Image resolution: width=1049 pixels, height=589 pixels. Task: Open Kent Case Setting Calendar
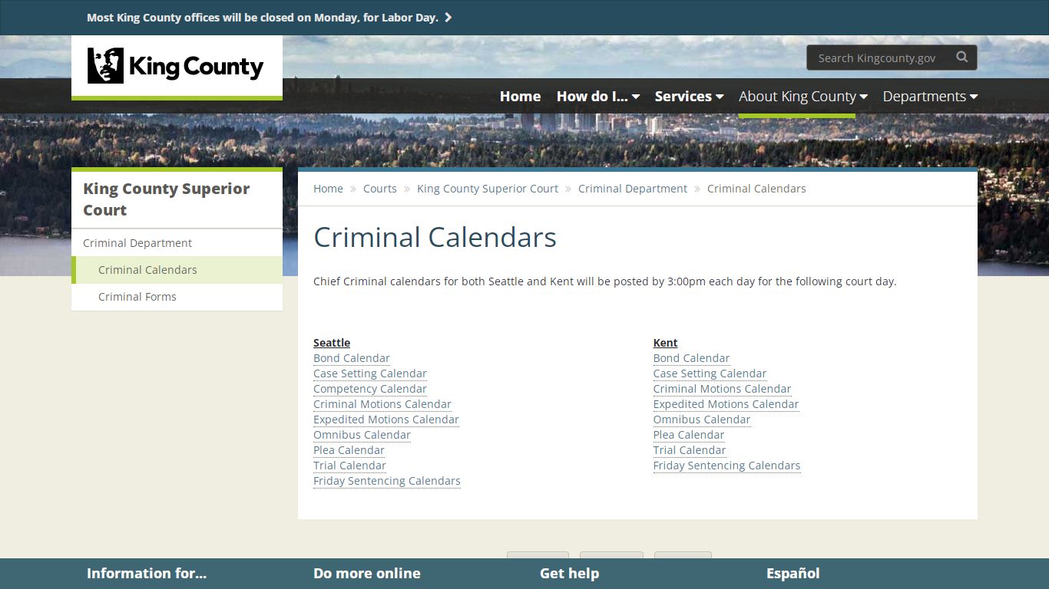[710, 373]
